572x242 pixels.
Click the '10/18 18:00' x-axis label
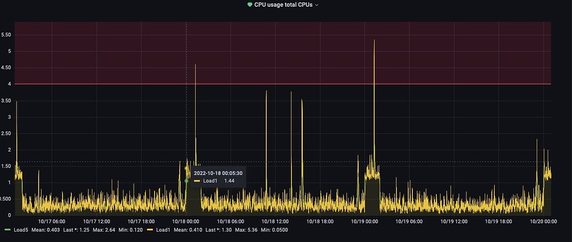click(320, 221)
